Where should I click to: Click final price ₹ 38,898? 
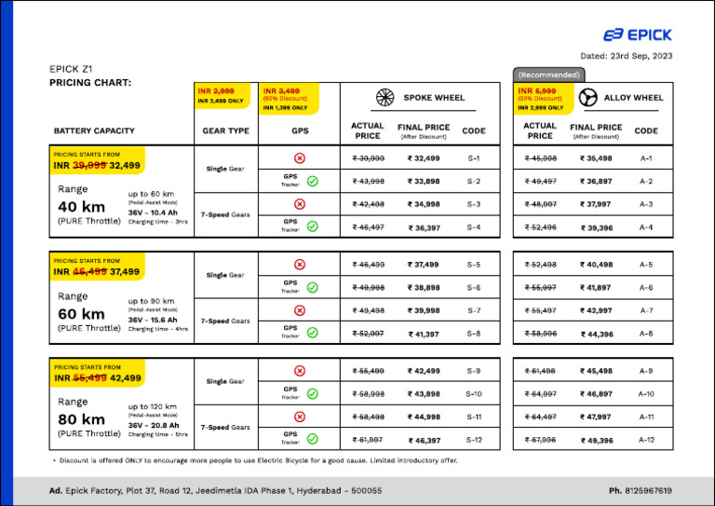424,287
